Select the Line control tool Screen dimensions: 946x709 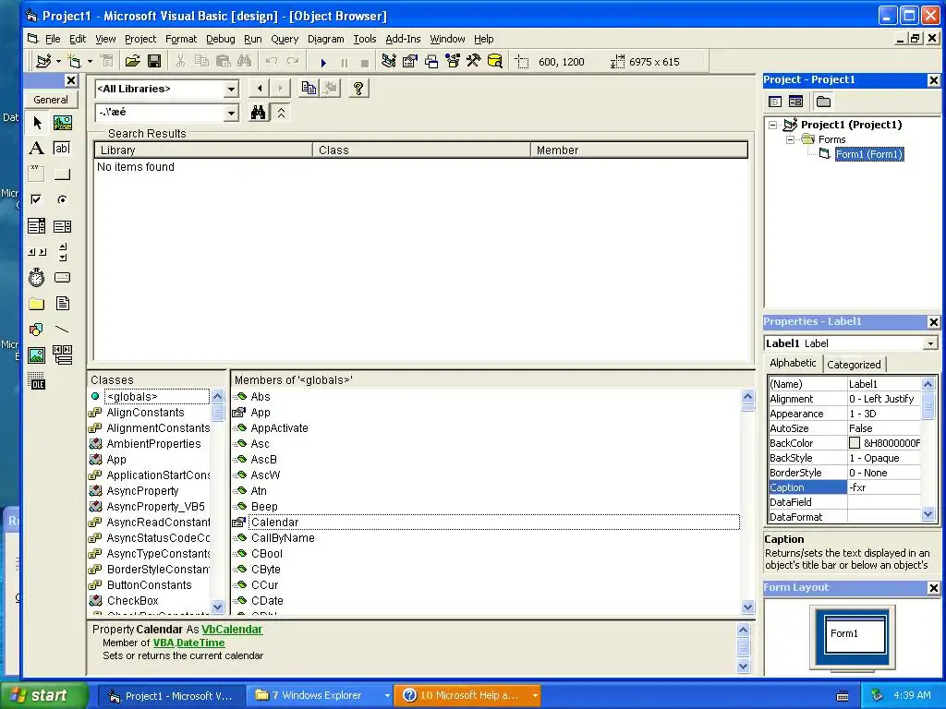pos(62,330)
